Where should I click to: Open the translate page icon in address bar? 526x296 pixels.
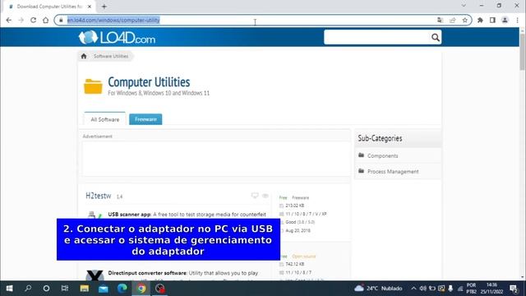441,20
